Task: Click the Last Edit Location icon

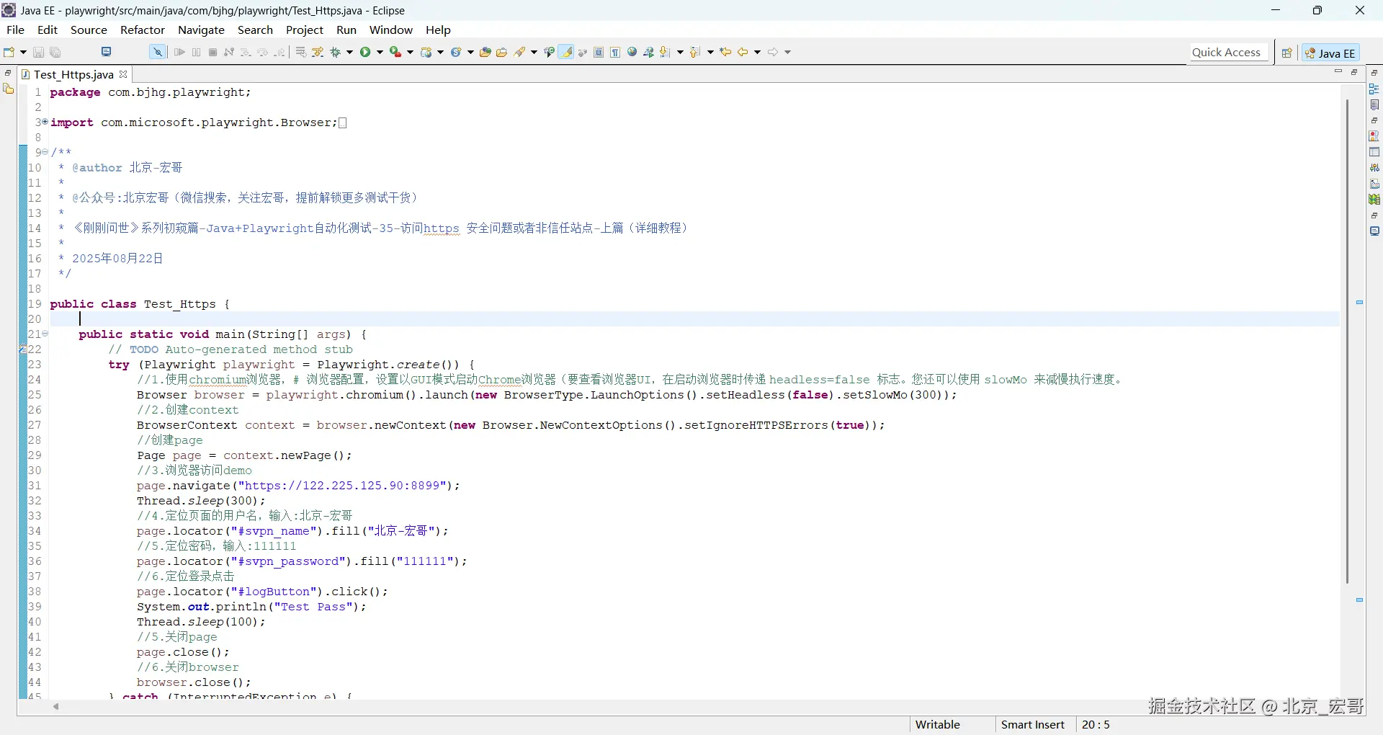Action: (726, 52)
